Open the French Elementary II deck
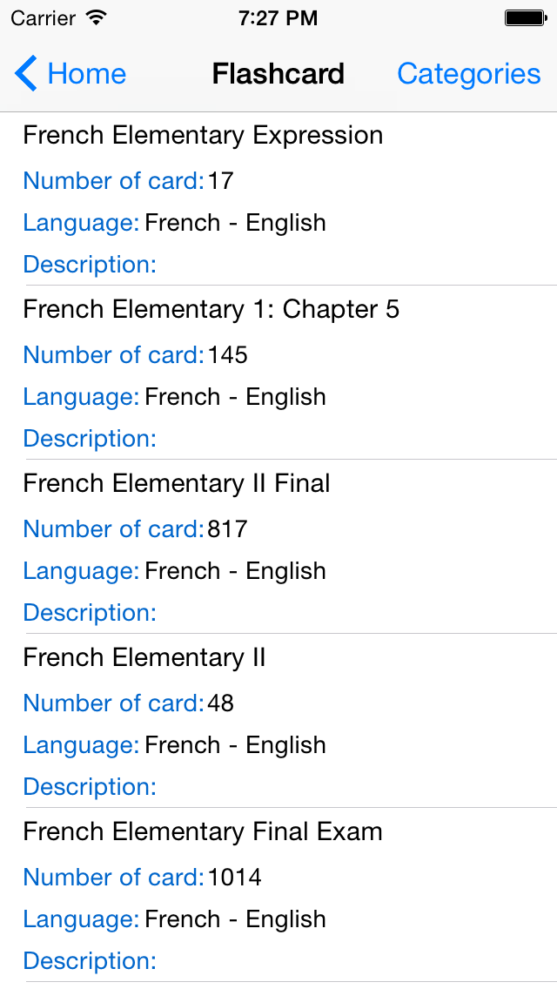Screen dimensions: 557x989 (x=144, y=658)
